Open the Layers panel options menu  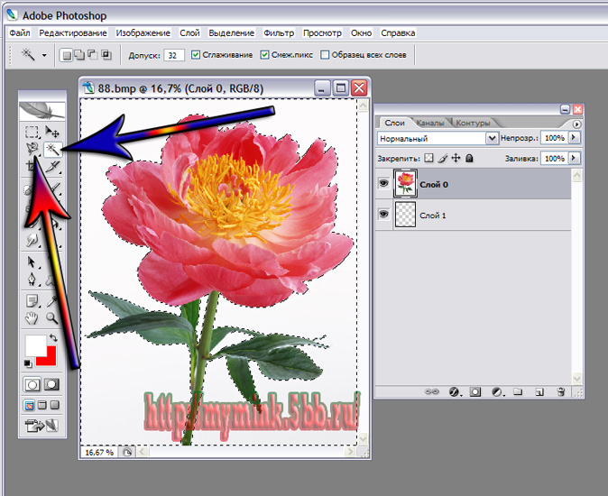(576, 124)
